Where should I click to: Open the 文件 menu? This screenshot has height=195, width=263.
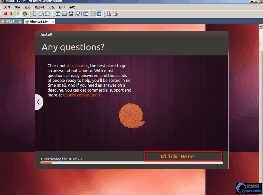(x=7, y=7)
